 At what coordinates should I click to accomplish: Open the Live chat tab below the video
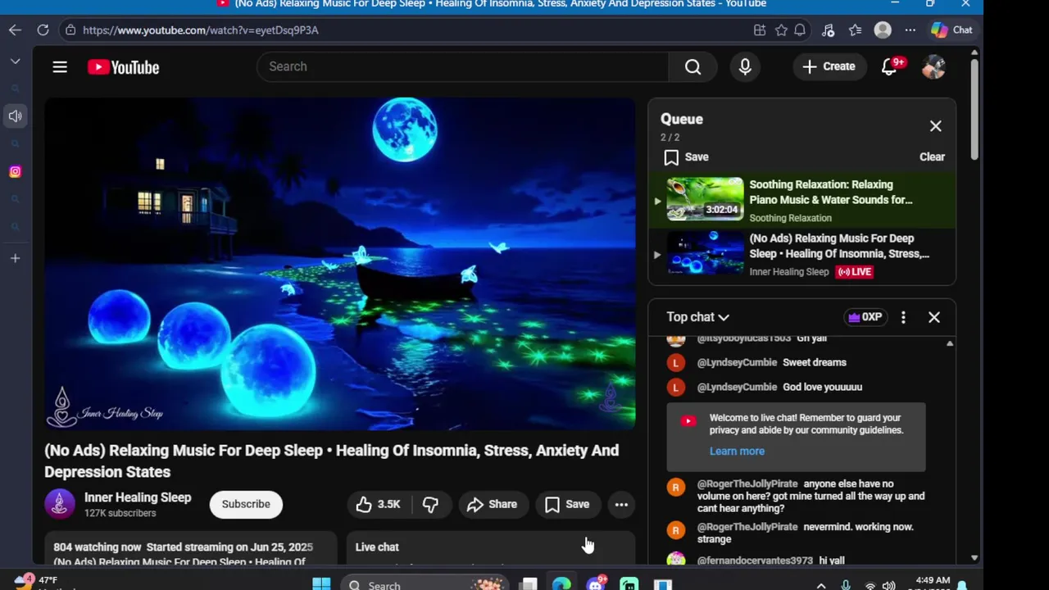377,547
